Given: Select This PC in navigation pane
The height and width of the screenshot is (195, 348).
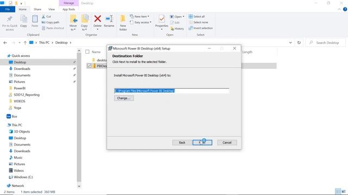Looking at the screenshot, I should point(17,125).
